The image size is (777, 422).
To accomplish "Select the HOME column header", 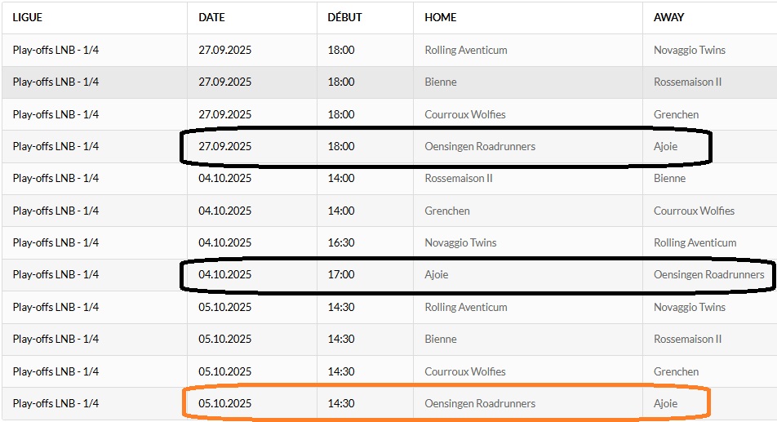I will [x=441, y=17].
